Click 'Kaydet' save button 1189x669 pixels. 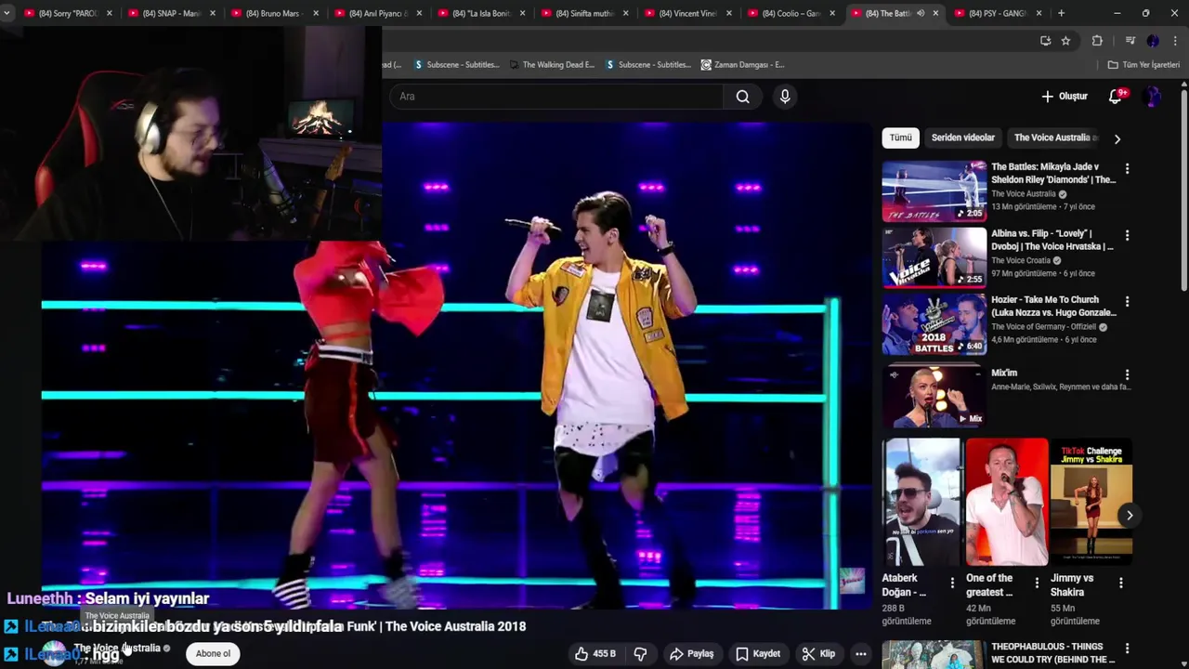[x=758, y=653]
